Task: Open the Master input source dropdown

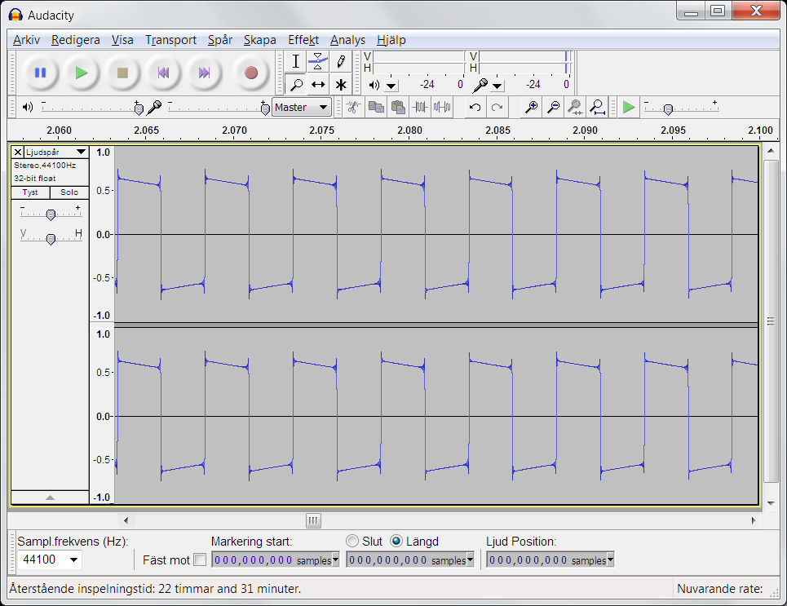Action: 302,107
